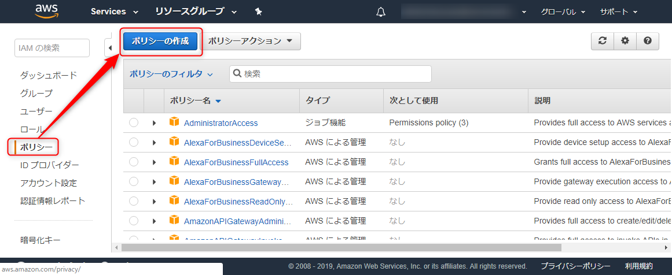Go to ユーザー in the sidebar
This screenshot has width=672, height=275.
36,111
